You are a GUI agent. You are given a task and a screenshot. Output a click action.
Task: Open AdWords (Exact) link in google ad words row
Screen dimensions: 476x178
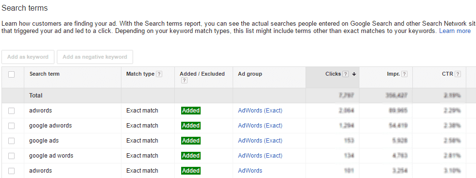coord(260,156)
